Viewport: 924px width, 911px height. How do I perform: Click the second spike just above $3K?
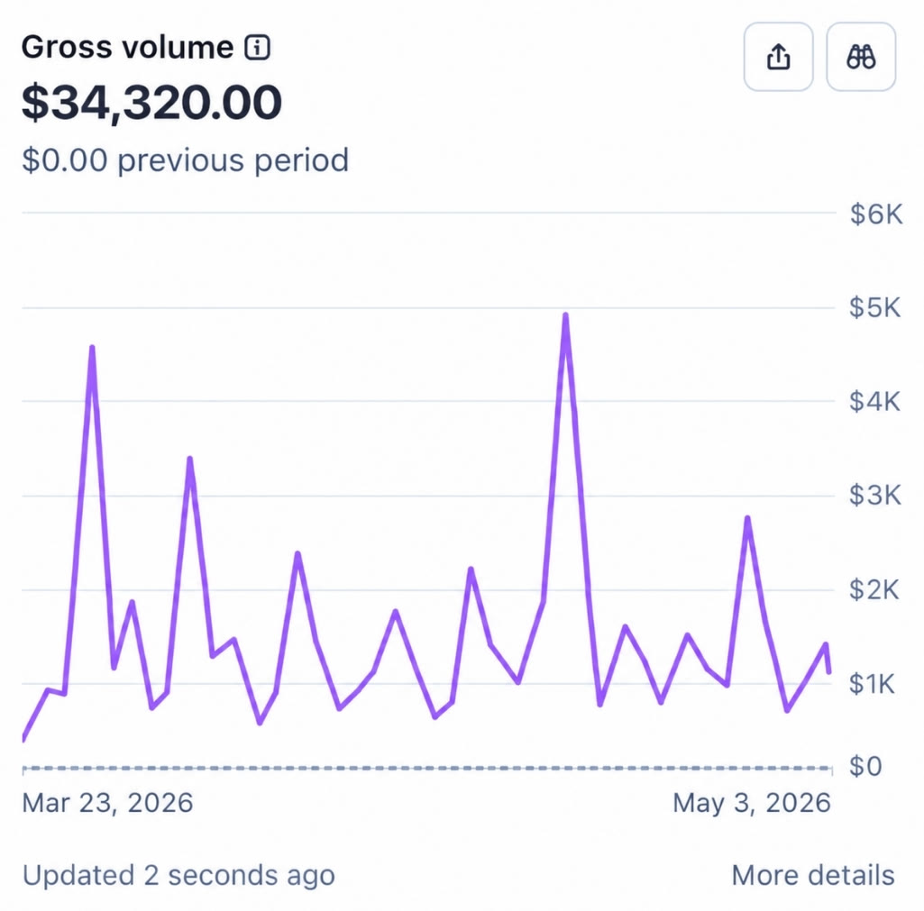pos(189,460)
